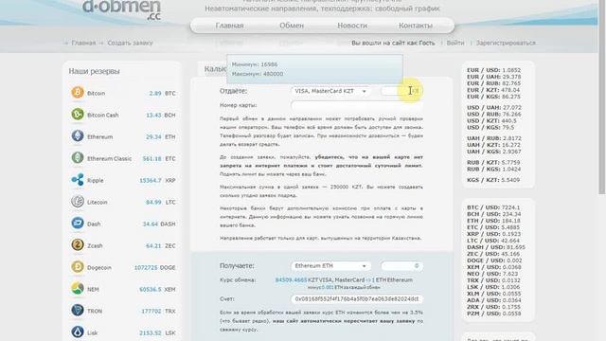Click the Lisk reserve 2153.52
The image size is (606, 341).
[151, 332]
